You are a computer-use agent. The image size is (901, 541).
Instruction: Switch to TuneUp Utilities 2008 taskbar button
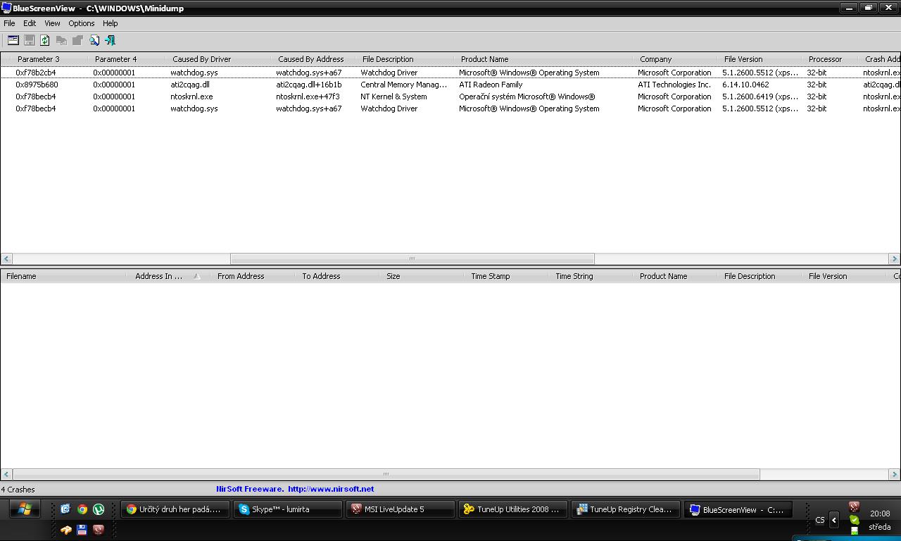pos(513,509)
